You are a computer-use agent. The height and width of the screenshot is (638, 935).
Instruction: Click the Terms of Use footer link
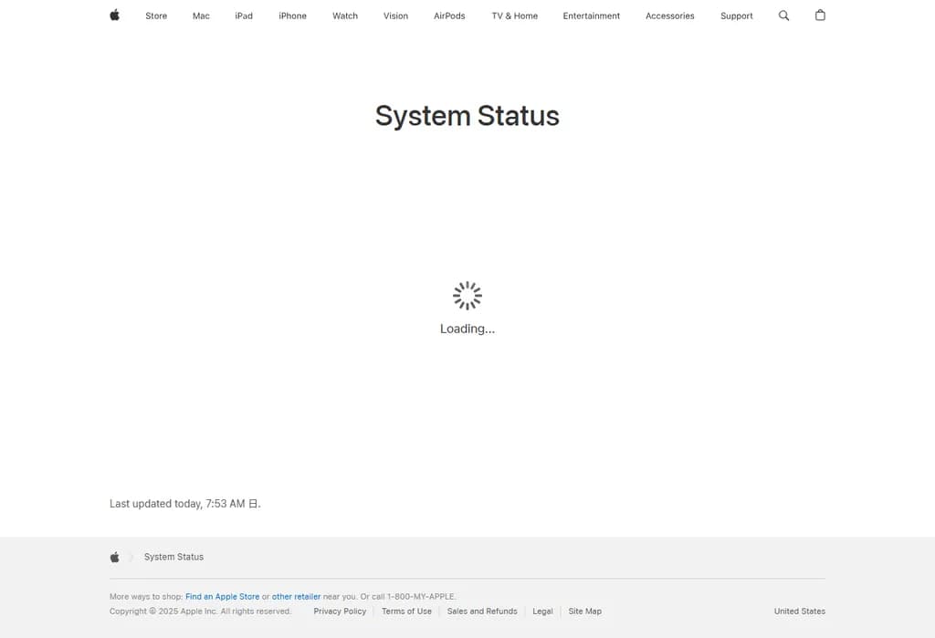click(406, 611)
